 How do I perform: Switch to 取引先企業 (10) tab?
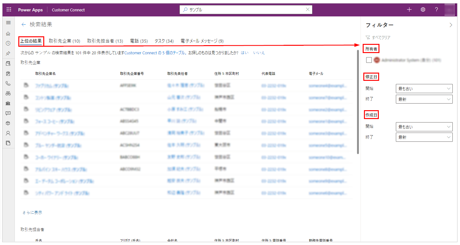64,41
